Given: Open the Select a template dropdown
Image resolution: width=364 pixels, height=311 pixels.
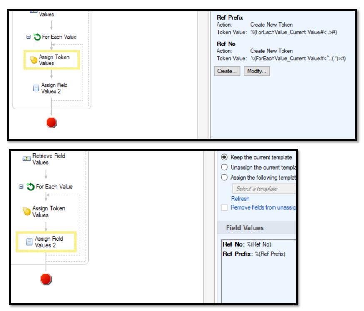Looking at the screenshot, I should pos(264,189).
